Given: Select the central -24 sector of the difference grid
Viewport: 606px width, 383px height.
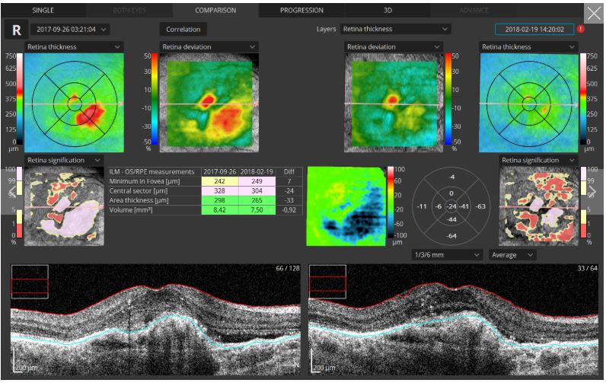Looking at the screenshot, I should point(452,206).
